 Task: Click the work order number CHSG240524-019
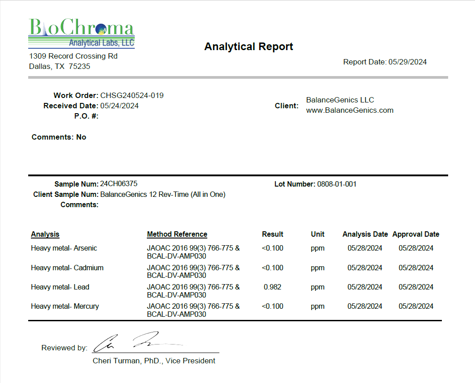(x=132, y=95)
